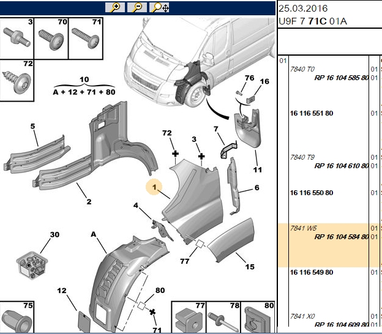
Task: Select highlighted callout number 1 for fender
Action: pos(154,187)
